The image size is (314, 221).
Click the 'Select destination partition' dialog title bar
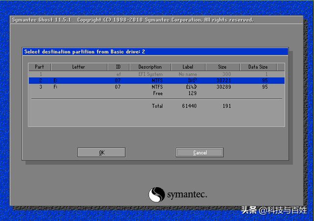(155, 51)
